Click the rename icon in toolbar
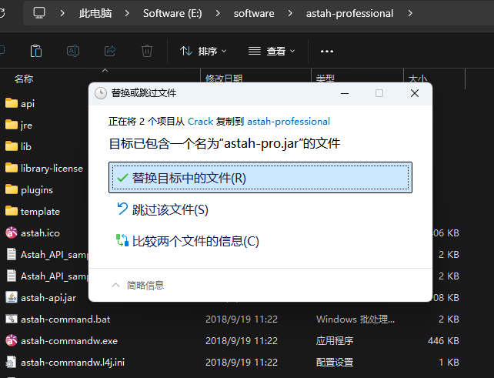 coord(73,51)
